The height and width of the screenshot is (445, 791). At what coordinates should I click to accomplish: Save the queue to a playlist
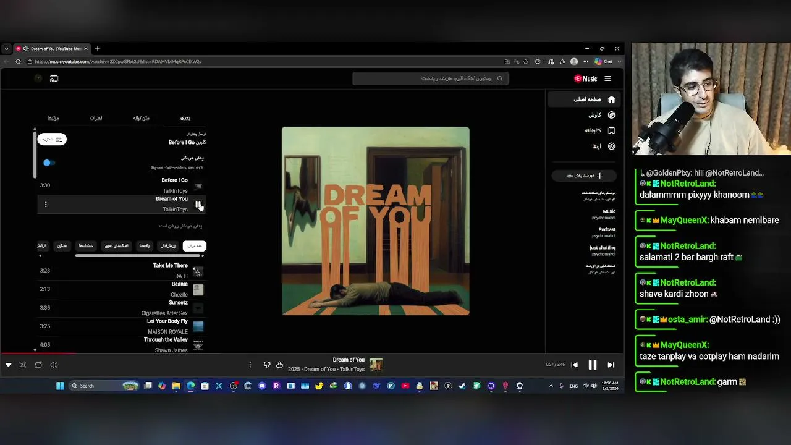[x=52, y=140]
